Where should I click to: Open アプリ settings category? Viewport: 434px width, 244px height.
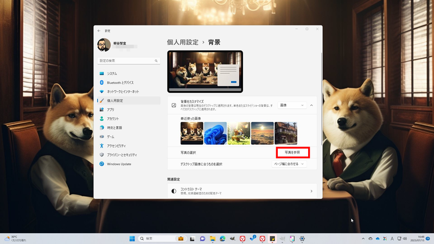129,110
